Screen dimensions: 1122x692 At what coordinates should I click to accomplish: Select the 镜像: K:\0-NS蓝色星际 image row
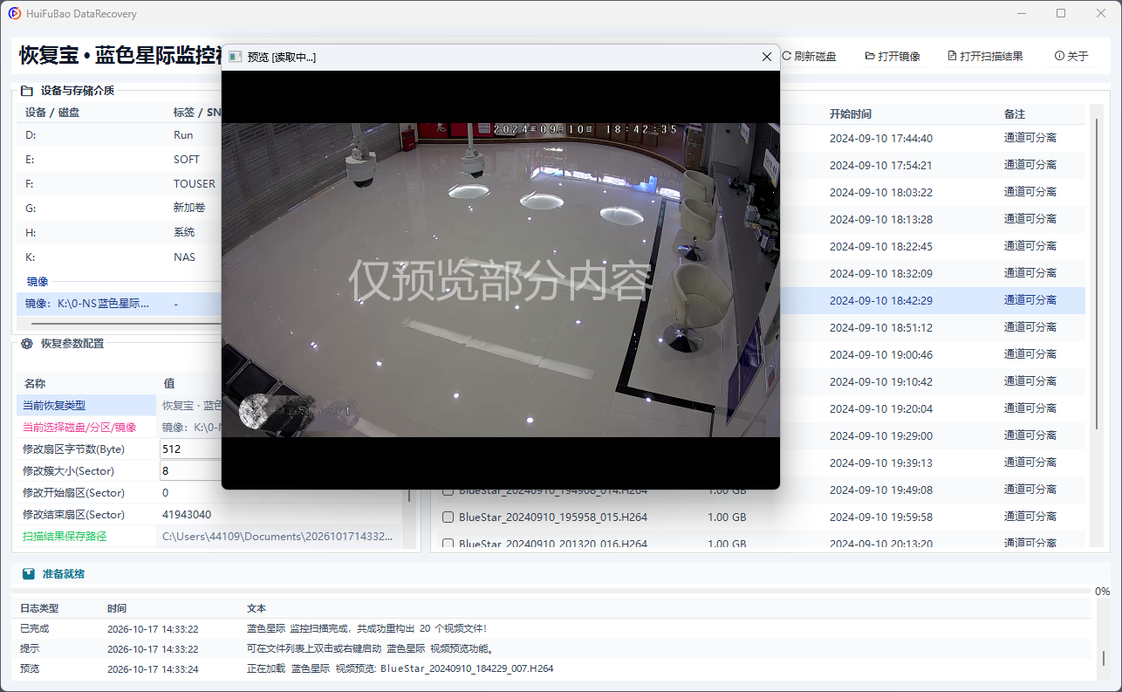(x=118, y=304)
